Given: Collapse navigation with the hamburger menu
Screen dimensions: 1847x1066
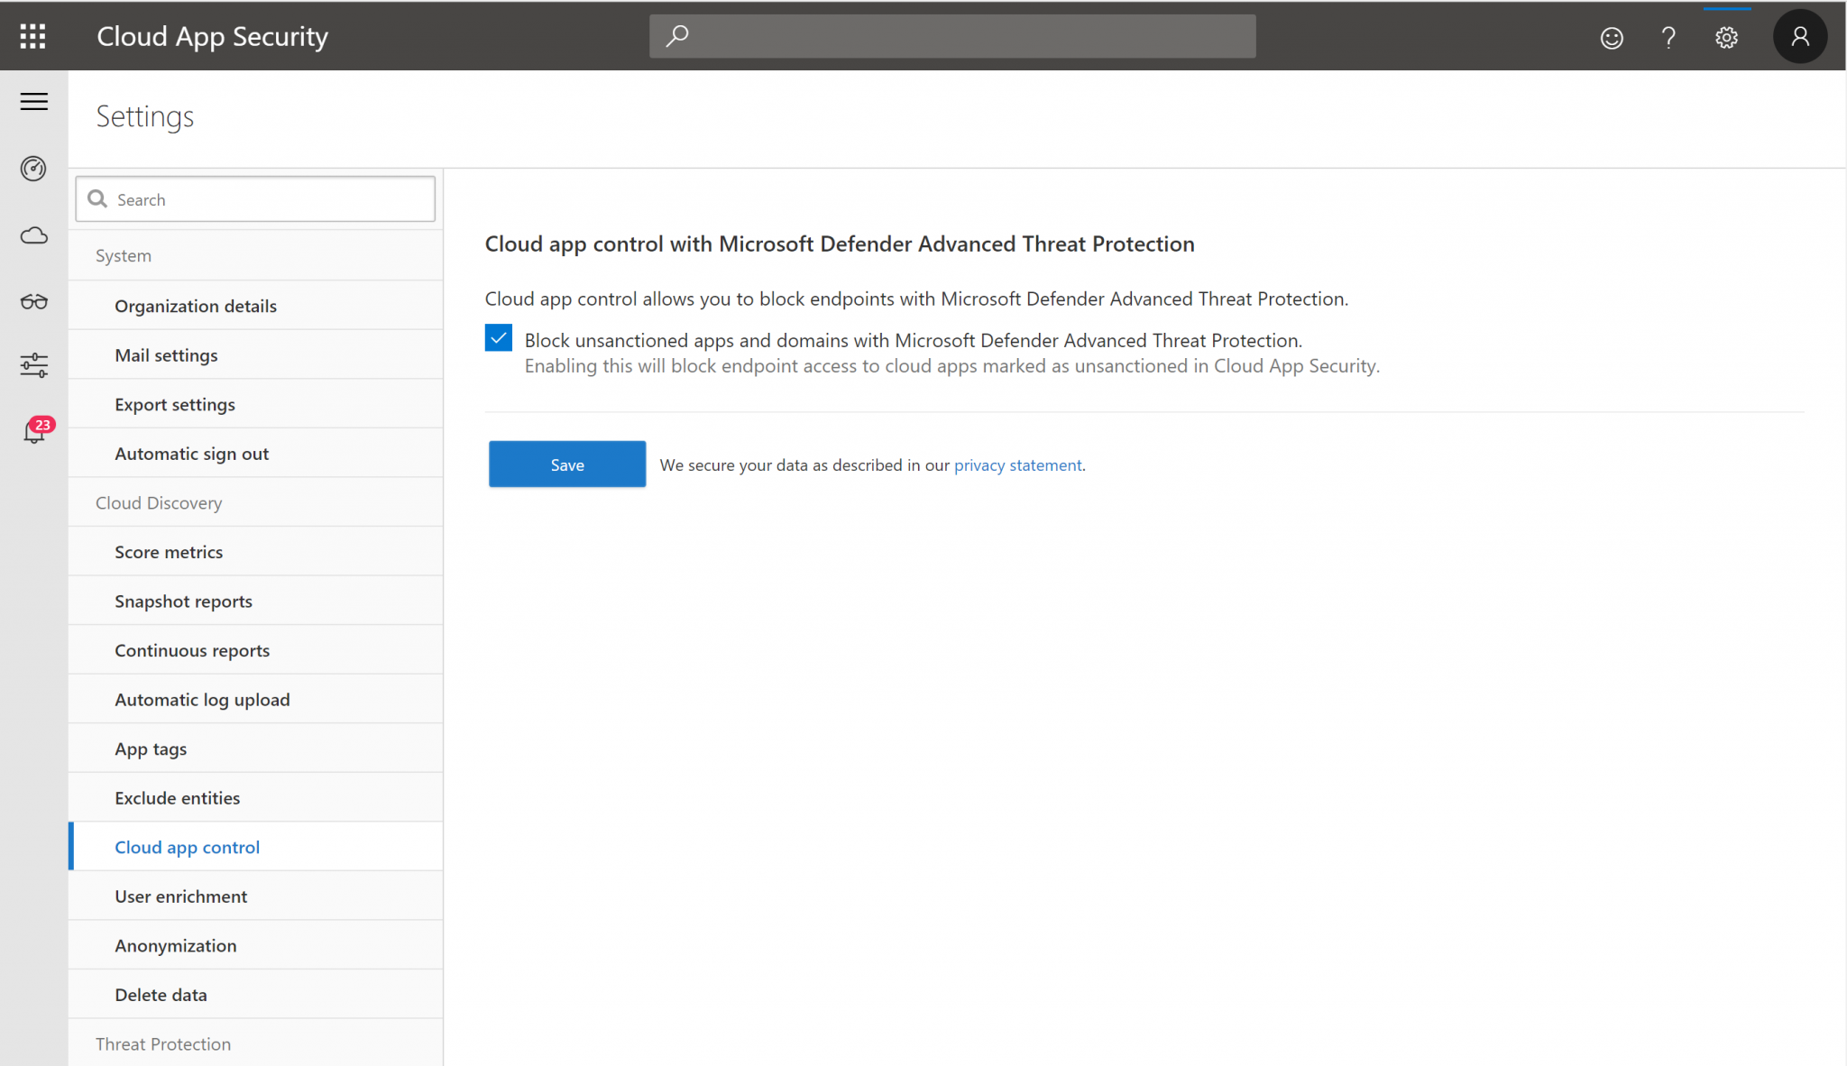Looking at the screenshot, I should 34,102.
